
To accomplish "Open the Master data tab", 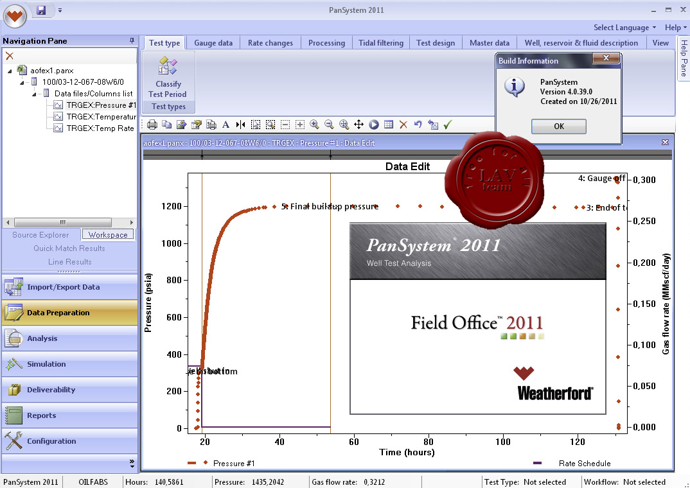I will coord(490,43).
